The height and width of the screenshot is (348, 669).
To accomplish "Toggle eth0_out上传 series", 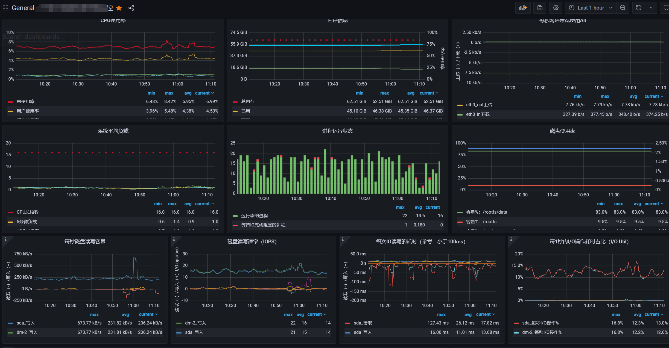I will point(479,105).
